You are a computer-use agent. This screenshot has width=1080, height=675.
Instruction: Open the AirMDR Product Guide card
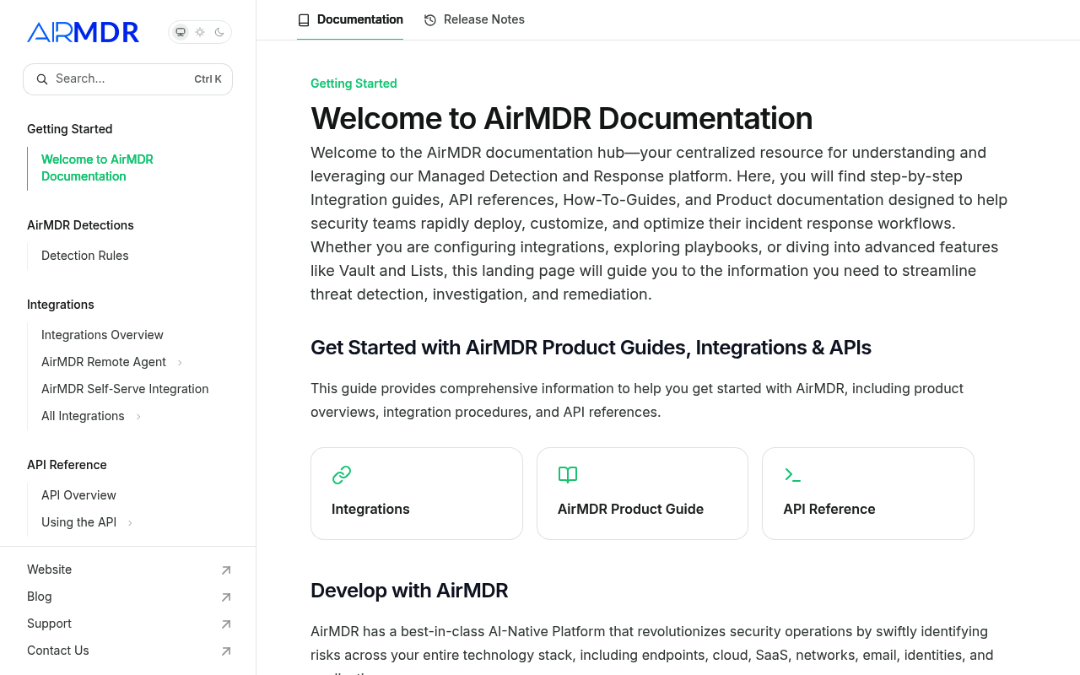pos(642,494)
